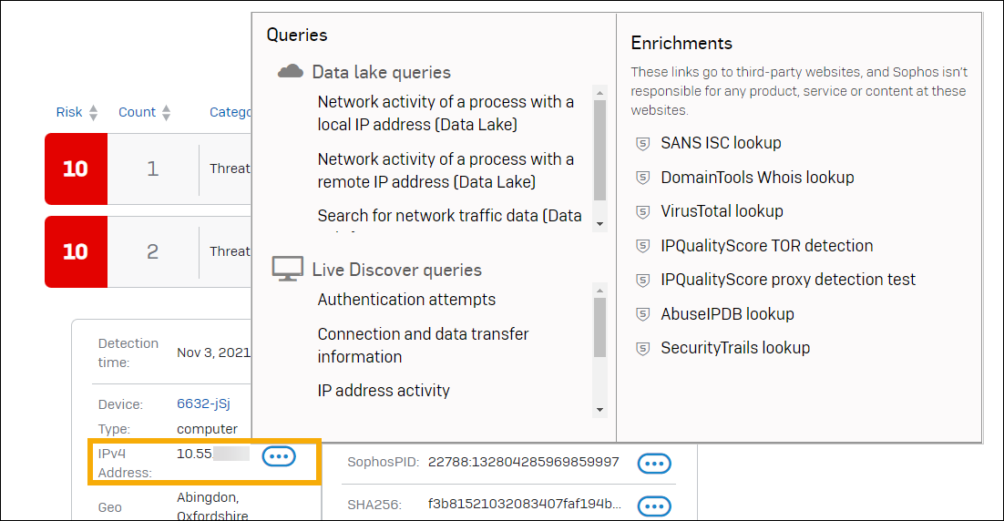
Task: Click the ellipsis button next to SHA256
Action: tap(654, 506)
